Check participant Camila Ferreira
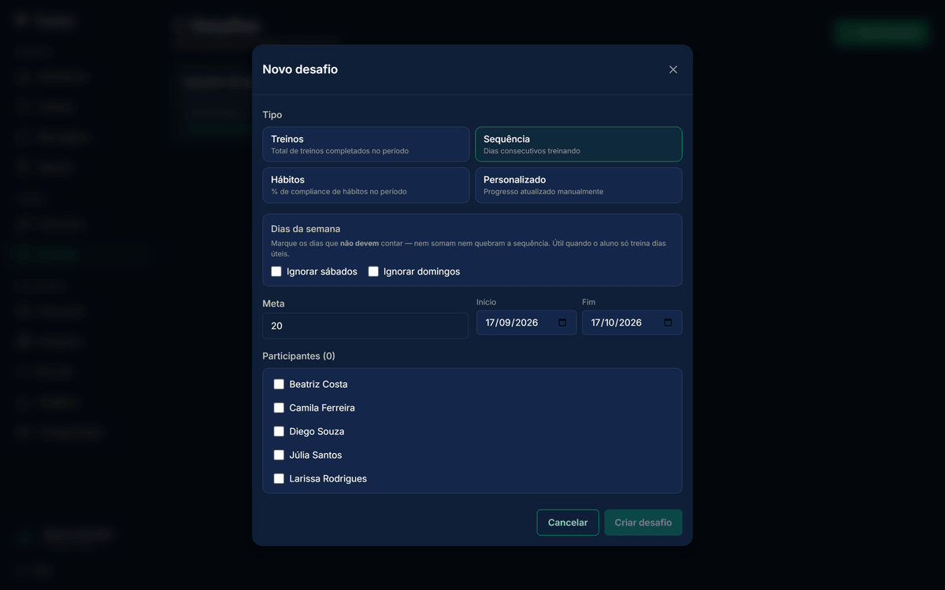Image resolution: width=945 pixels, height=590 pixels. (x=279, y=407)
